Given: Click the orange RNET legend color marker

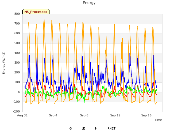Looking at the screenshot, I should 103,129.
